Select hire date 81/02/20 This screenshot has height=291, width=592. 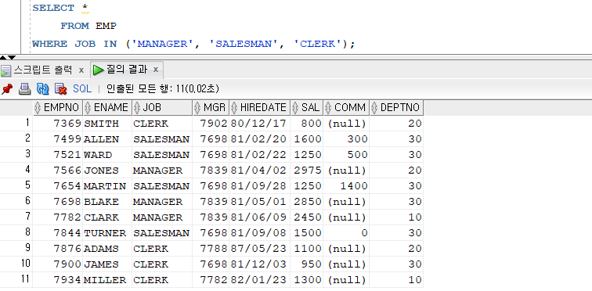pyautogui.click(x=259, y=139)
